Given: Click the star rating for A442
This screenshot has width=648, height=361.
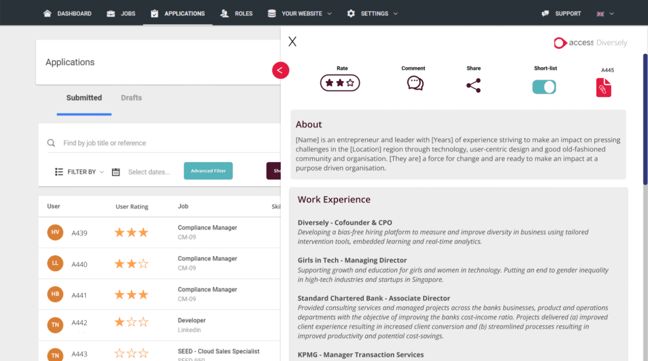Looking at the screenshot, I should [131, 322].
